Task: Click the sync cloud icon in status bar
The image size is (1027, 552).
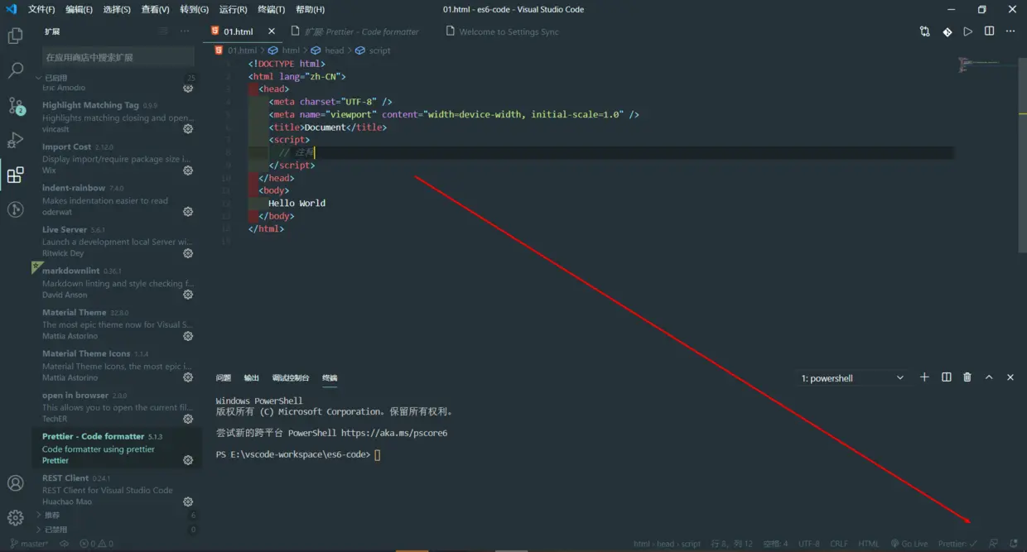Action: click(64, 544)
